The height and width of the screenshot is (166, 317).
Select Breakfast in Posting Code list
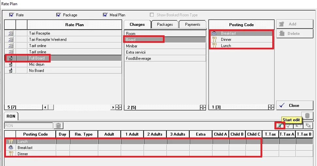pos(241,33)
